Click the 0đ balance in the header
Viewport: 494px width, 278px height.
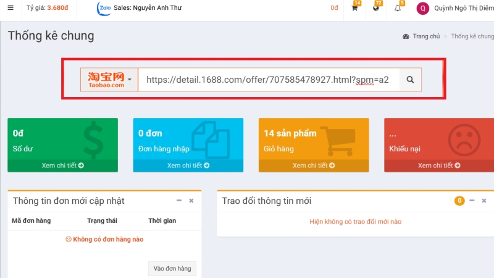(334, 8)
